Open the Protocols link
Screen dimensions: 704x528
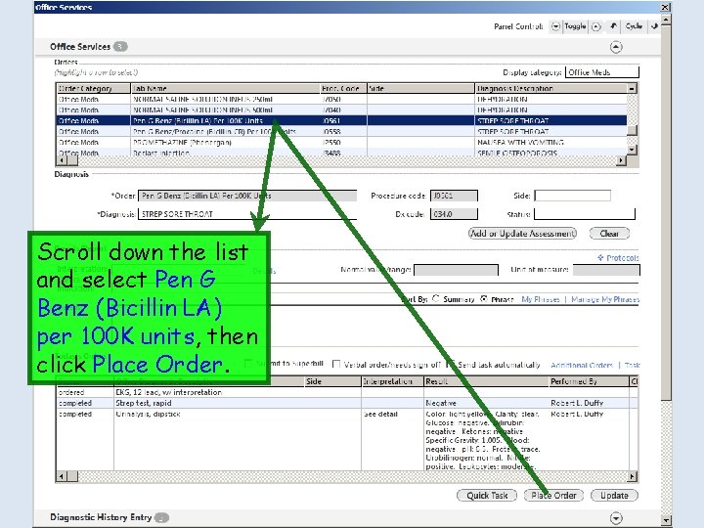(618, 258)
